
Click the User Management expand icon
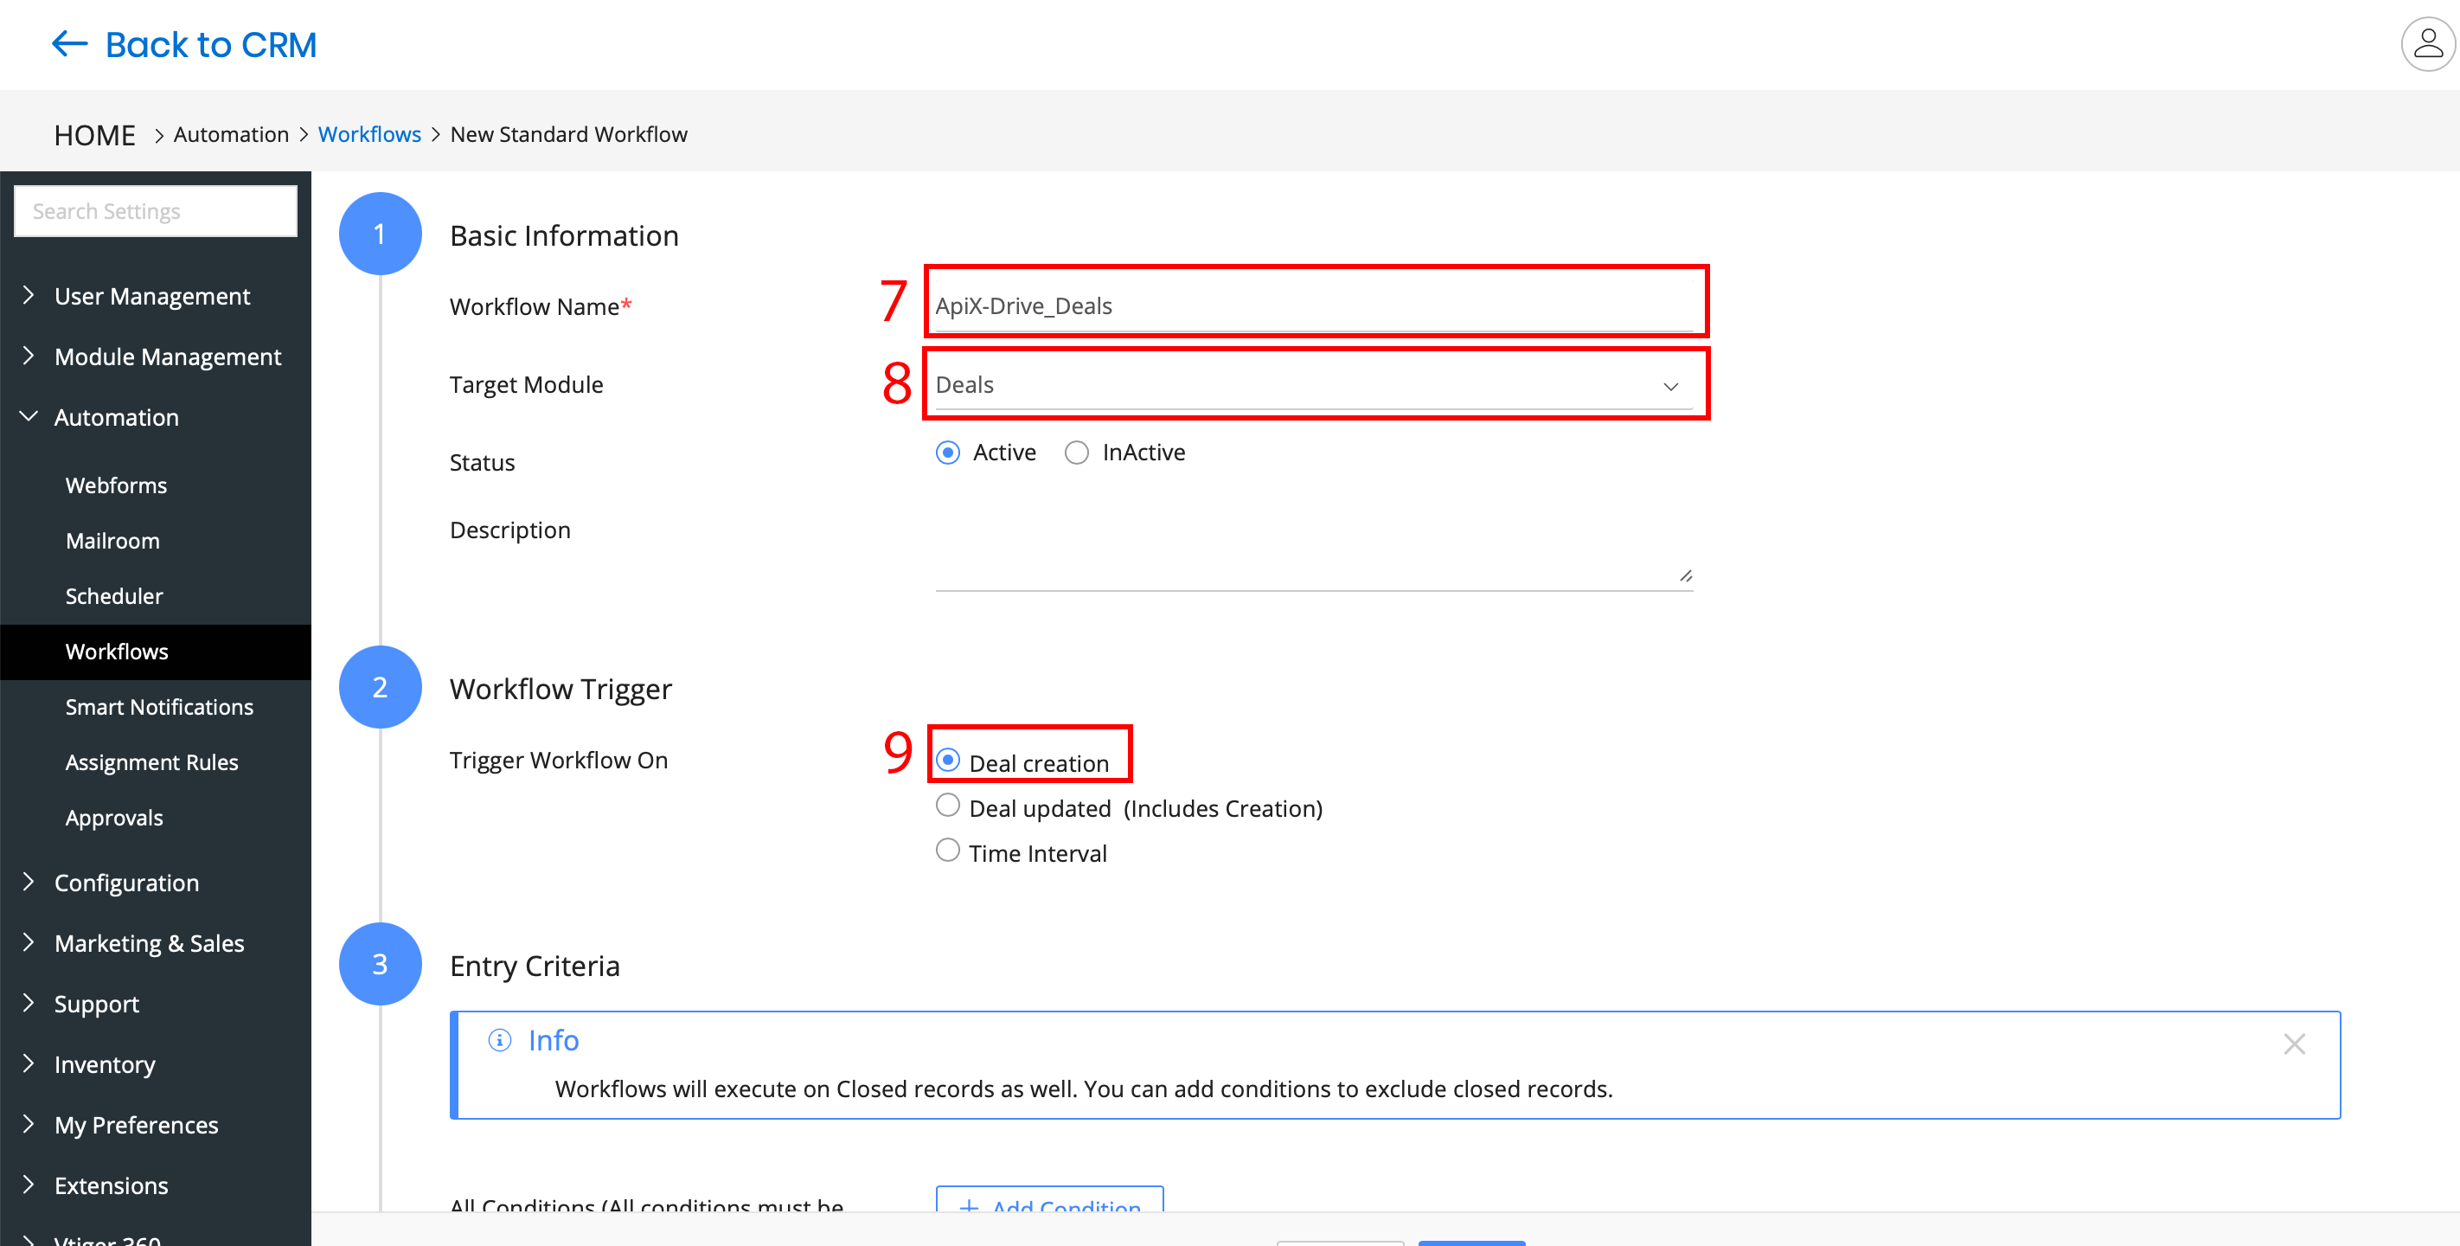tap(27, 296)
